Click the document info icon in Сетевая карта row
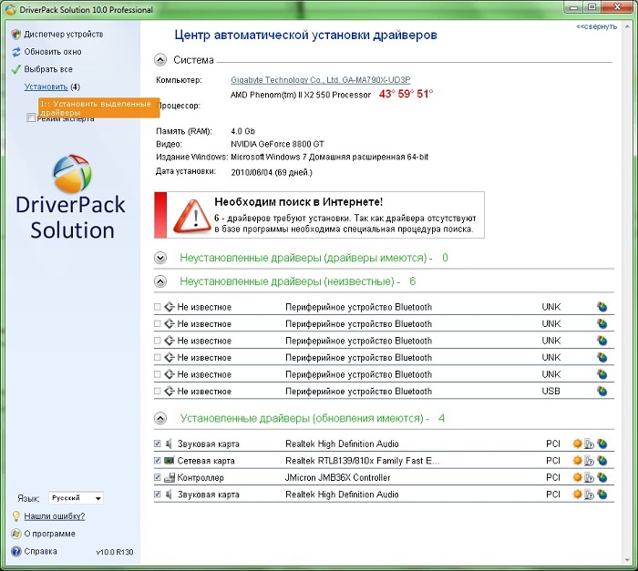 (x=589, y=461)
